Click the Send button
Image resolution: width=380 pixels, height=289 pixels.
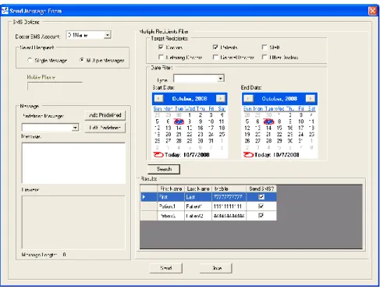tap(166, 268)
